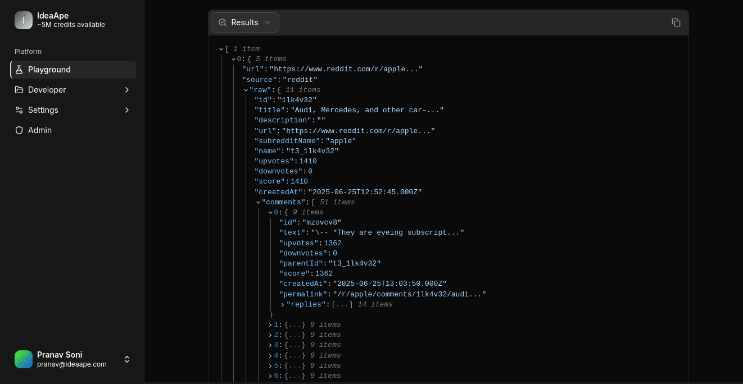Click the Developer folder icon

tap(19, 90)
